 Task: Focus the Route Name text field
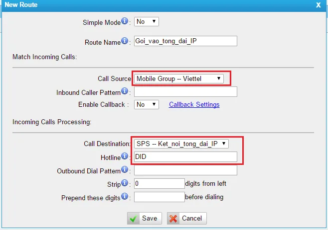pos(185,41)
